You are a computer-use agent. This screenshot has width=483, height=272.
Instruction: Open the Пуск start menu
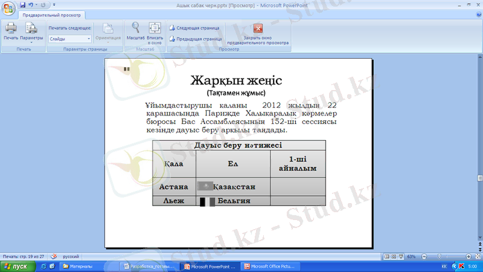(14, 266)
